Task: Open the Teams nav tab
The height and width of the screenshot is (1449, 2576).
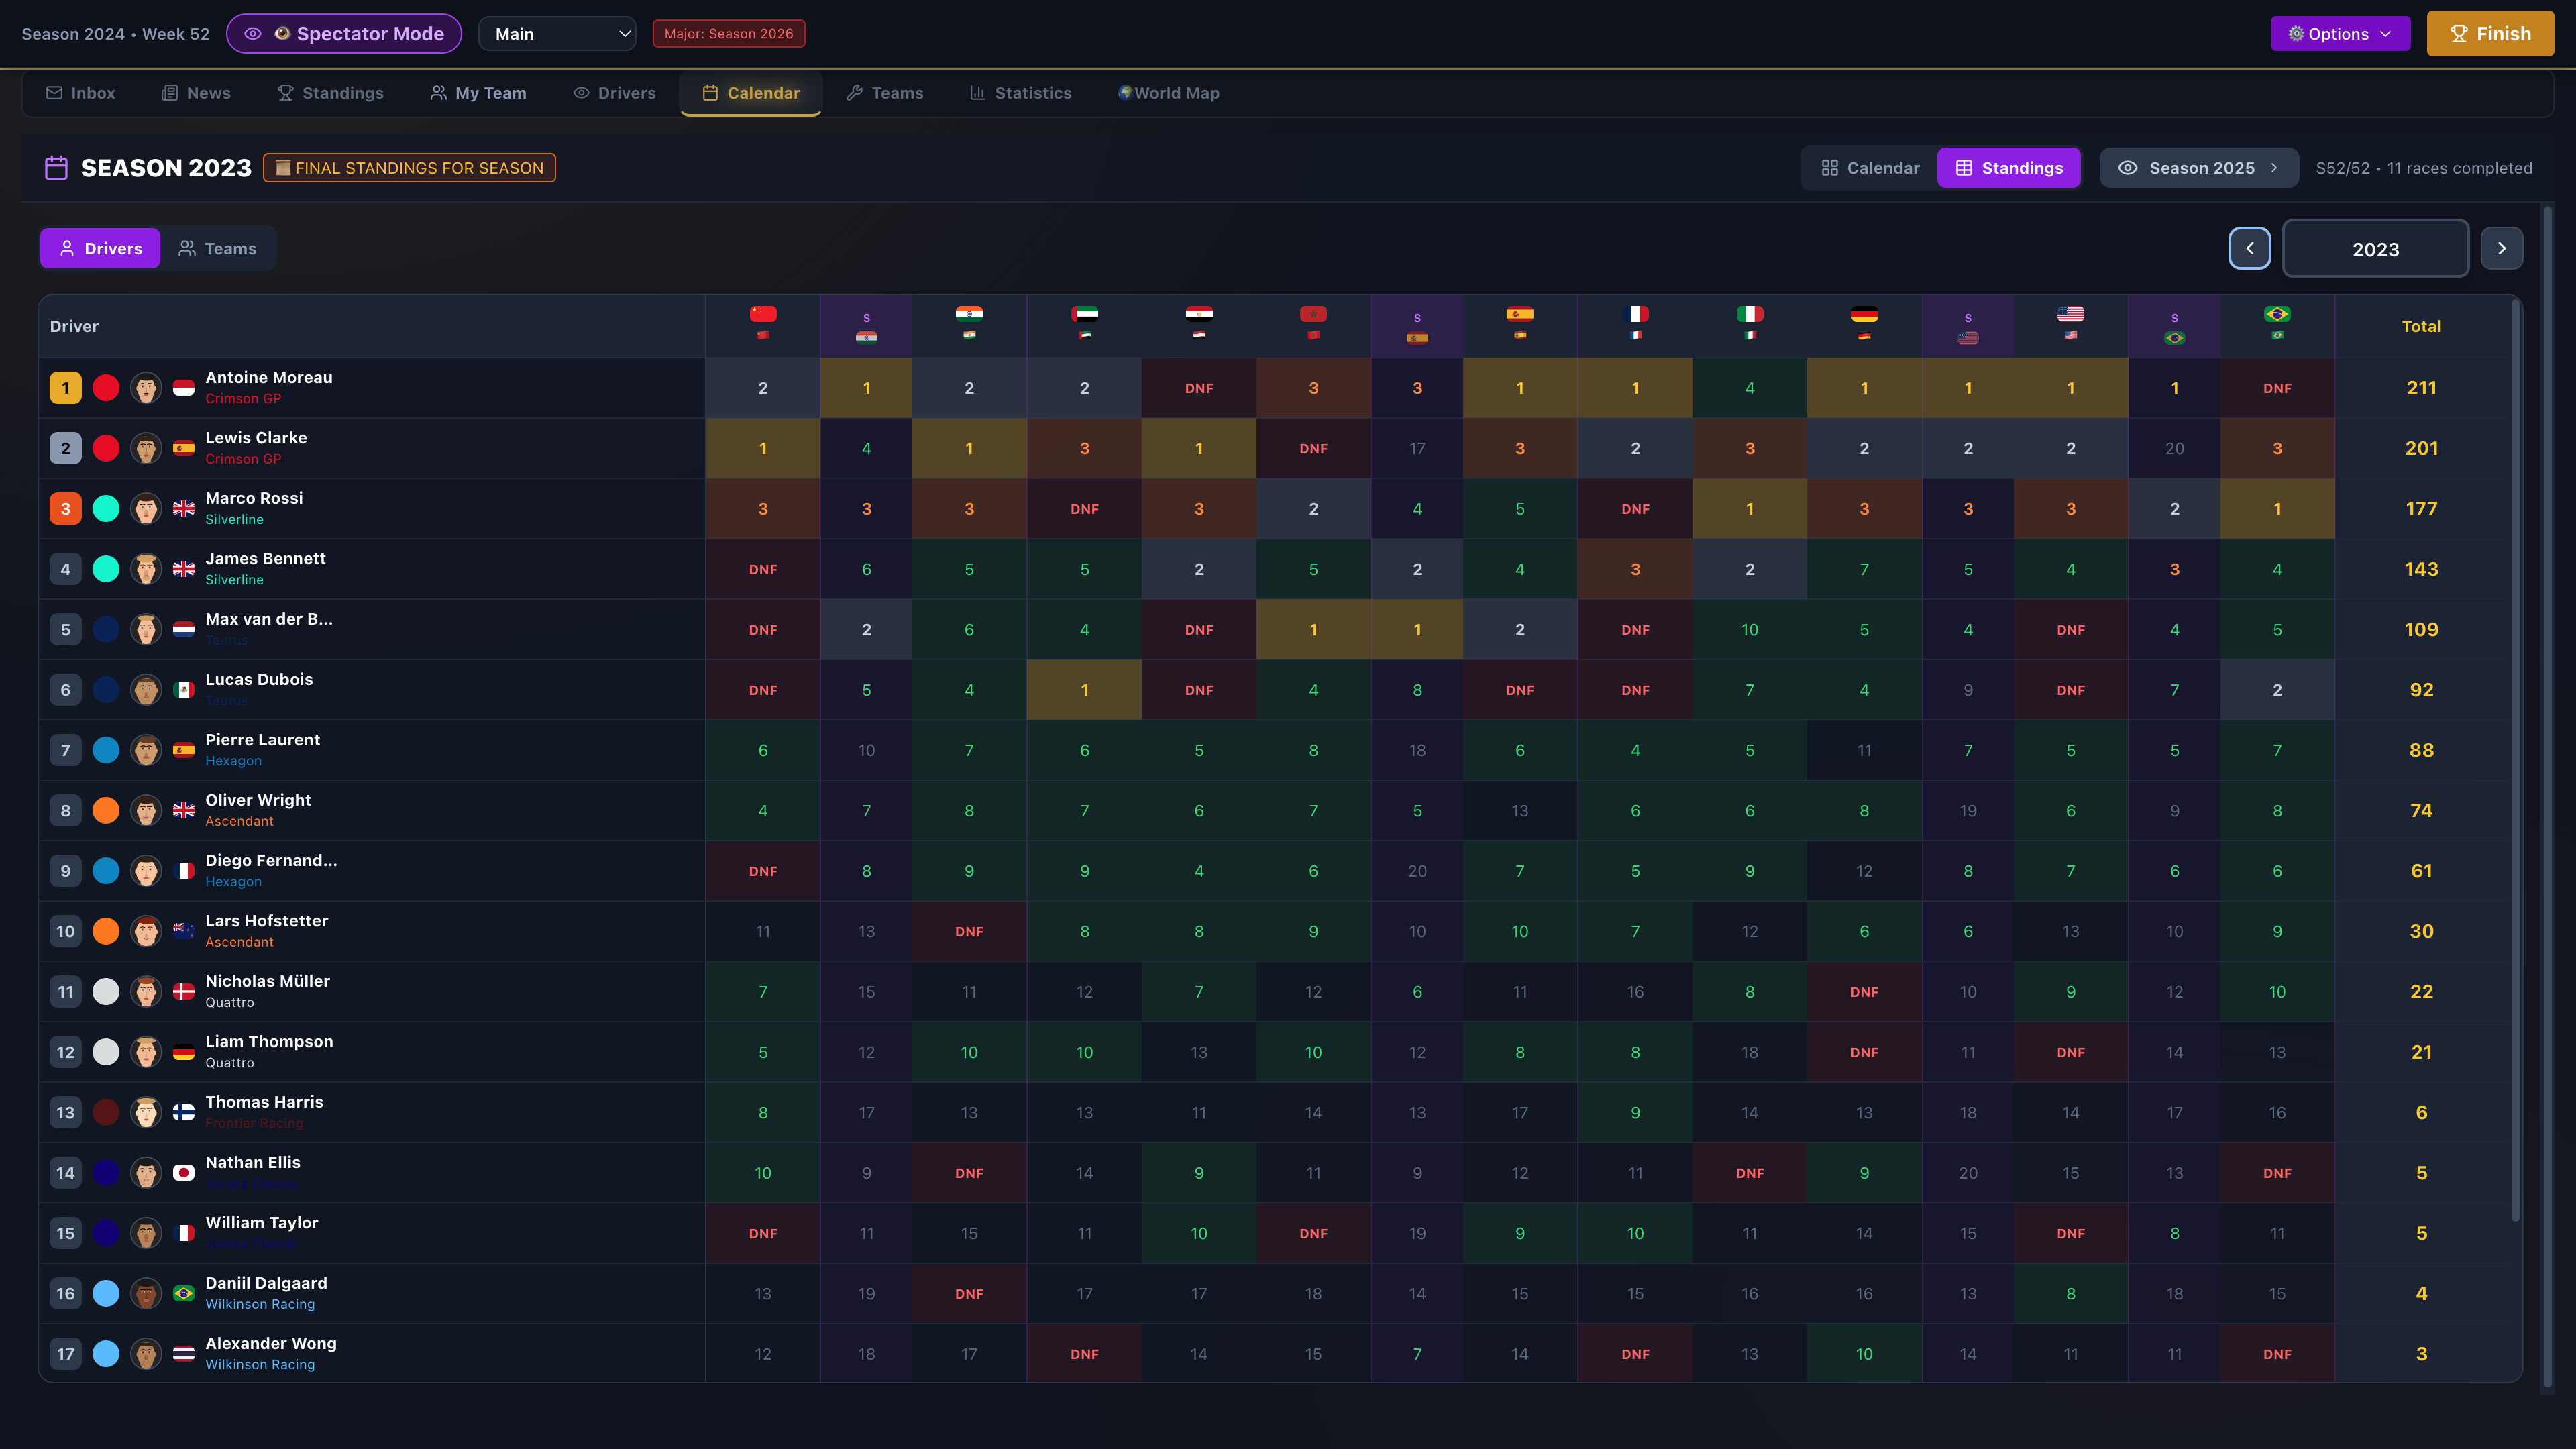Action: tap(885, 93)
